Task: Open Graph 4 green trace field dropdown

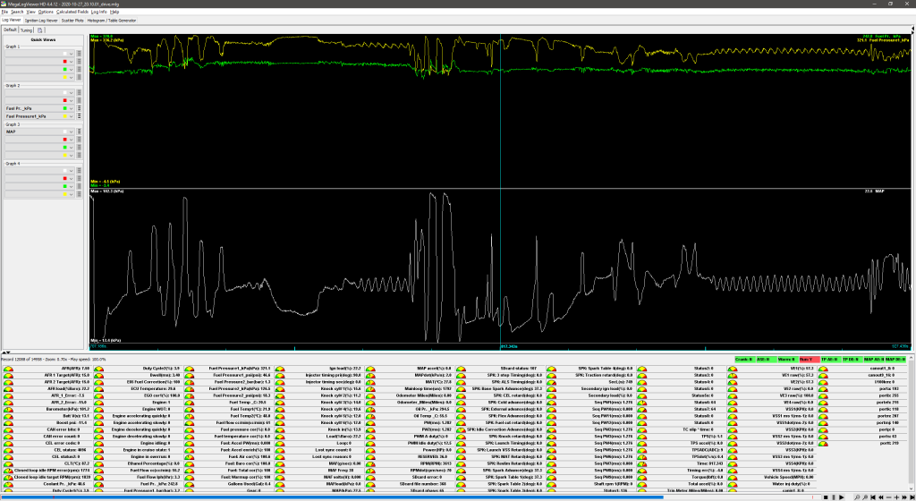Action: [39, 186]
